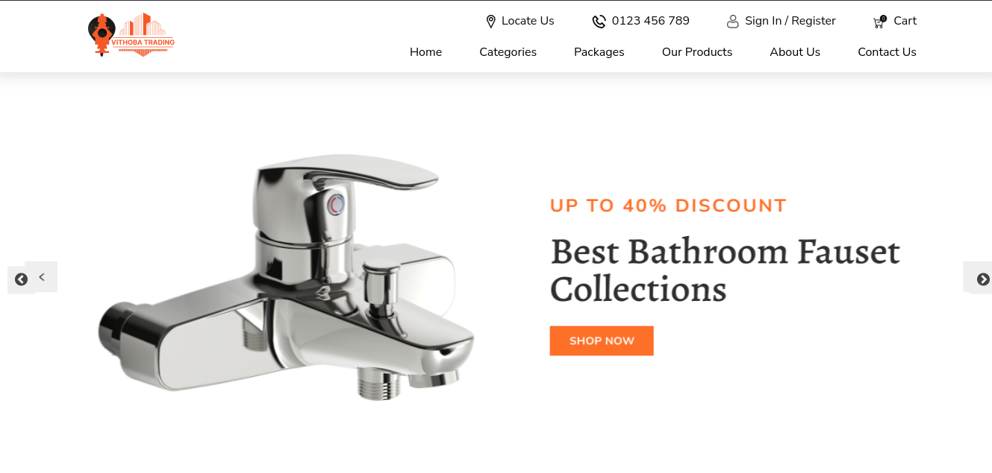
Task: Click the orange Shop Now button
Action: (602, 340)
